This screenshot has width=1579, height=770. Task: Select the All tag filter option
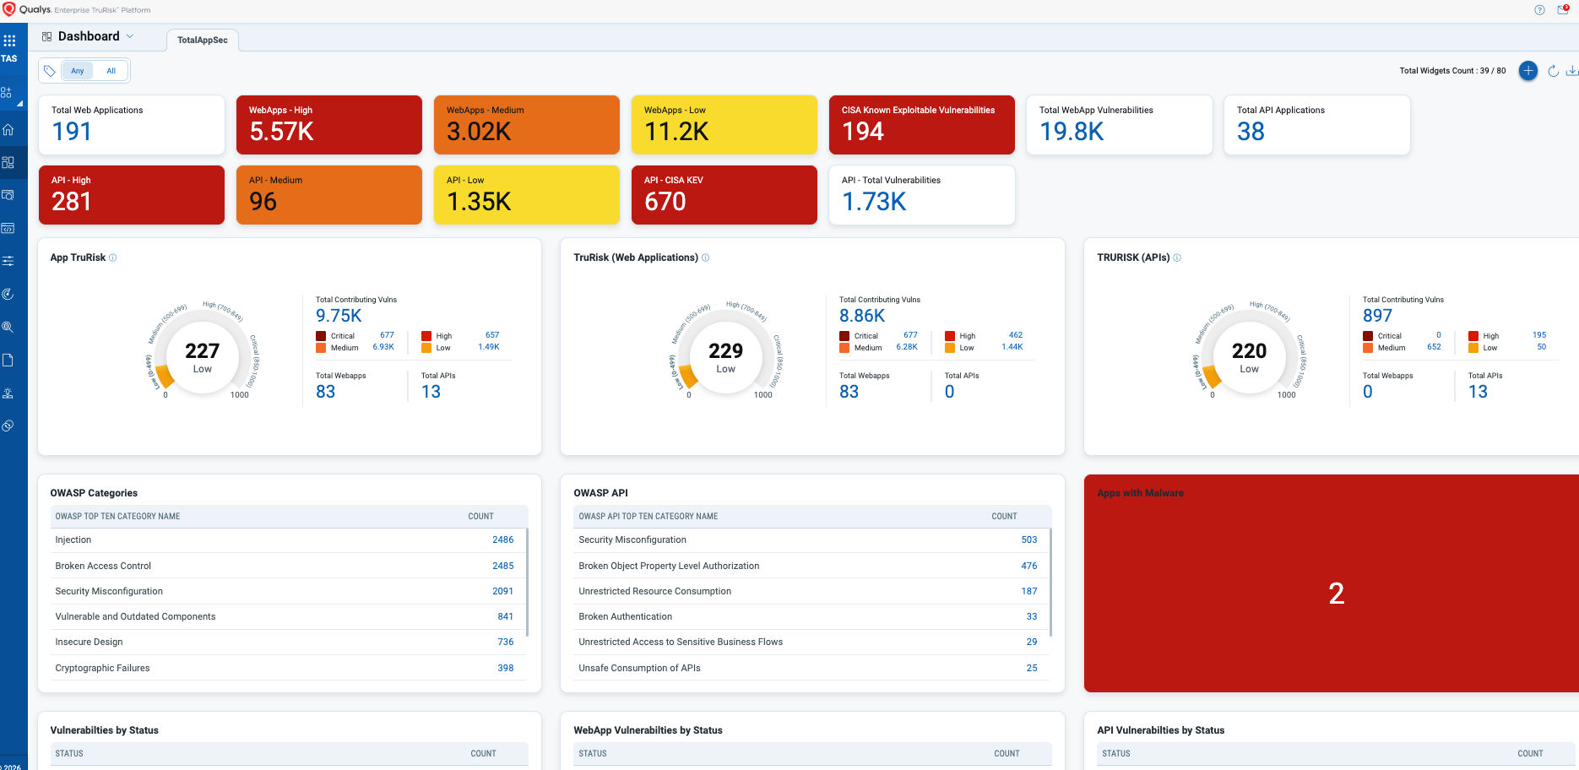tap(111, 71)
